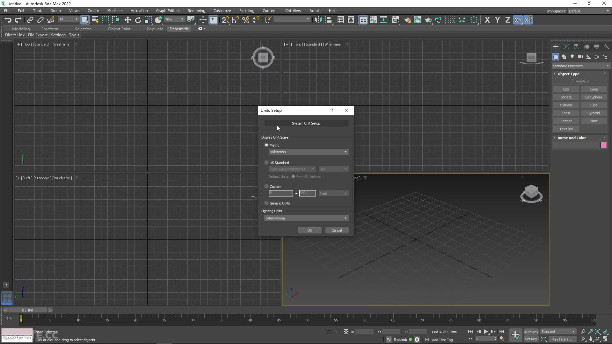Open the Standard Primitives category dropdown
The image size is (612, 344).
[x=581, y=66]
